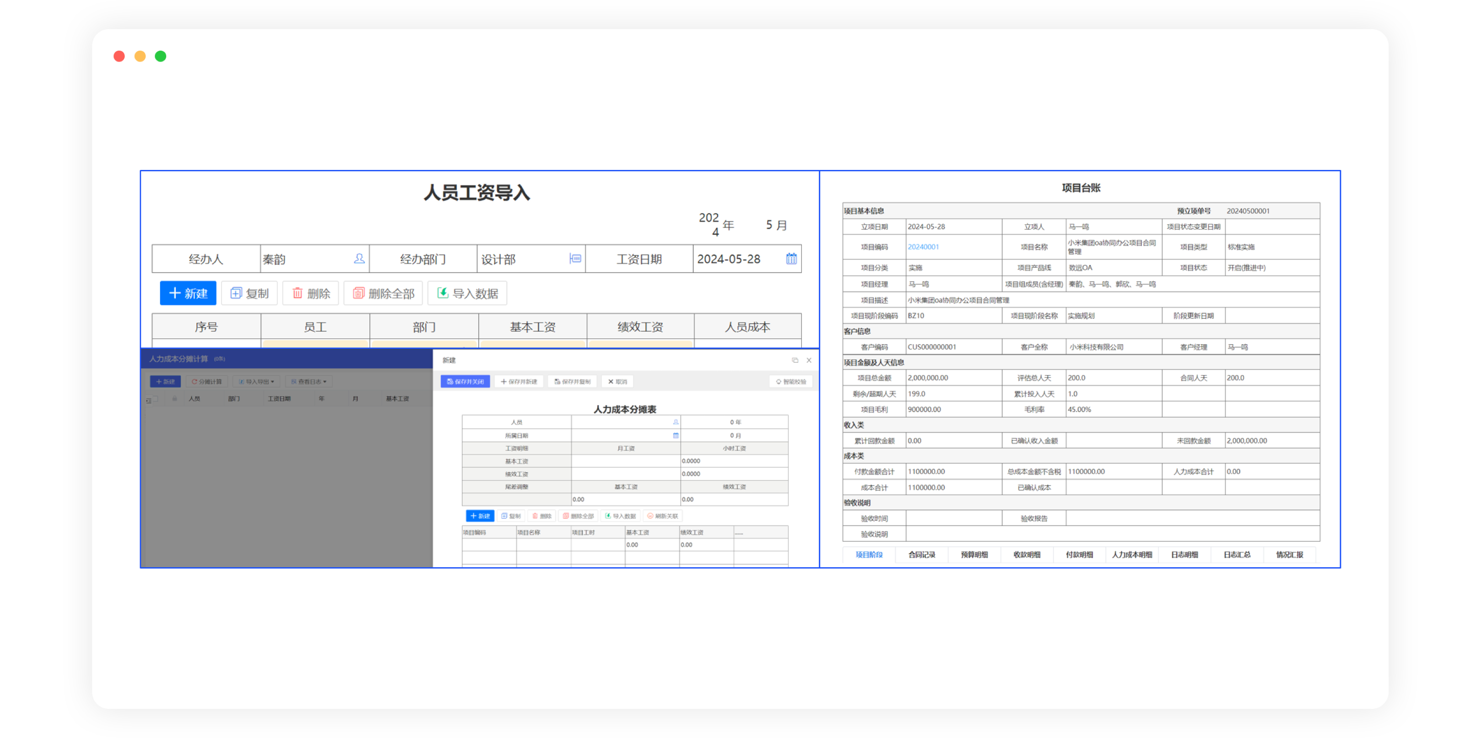Click the 预立项单号 value 20240500001
This screenshot has height=738, width=1481.
1247,211
